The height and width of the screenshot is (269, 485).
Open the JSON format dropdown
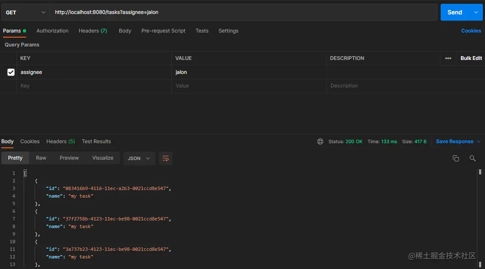click(139, 158)
